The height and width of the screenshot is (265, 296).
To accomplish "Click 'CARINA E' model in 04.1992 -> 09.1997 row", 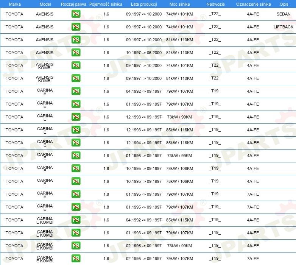I will pos(45,92).
